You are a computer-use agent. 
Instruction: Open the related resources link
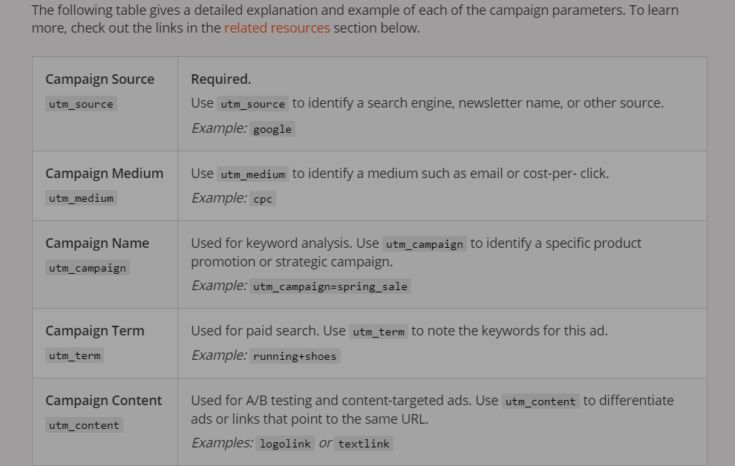(x=277, y=28)
